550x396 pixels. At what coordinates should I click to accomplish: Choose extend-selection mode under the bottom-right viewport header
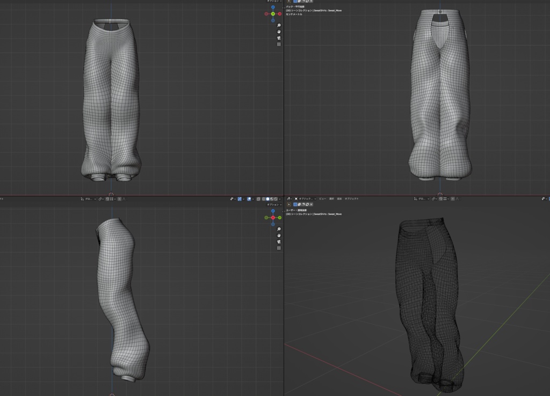[299, 204]
